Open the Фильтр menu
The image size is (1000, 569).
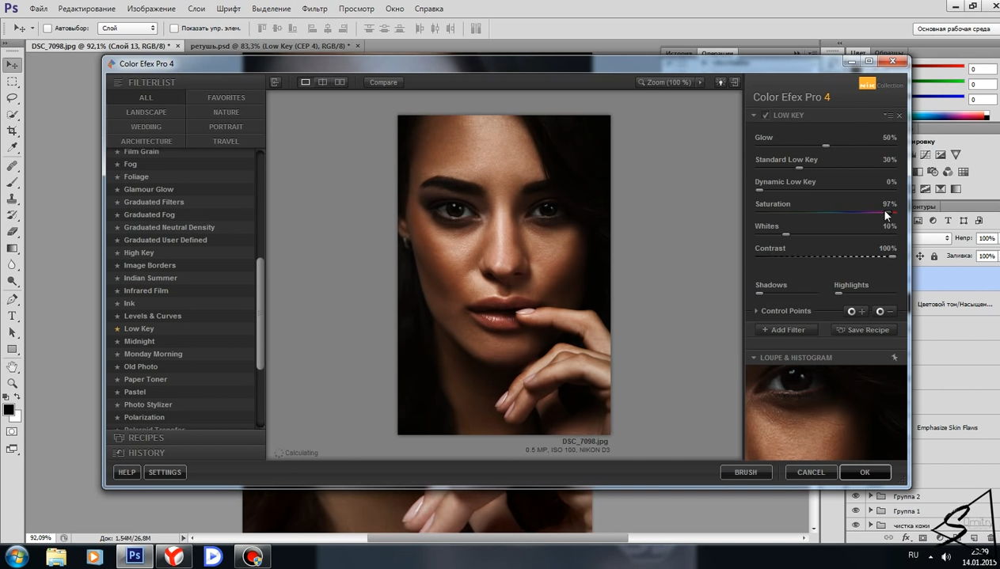tap(314, 9)
